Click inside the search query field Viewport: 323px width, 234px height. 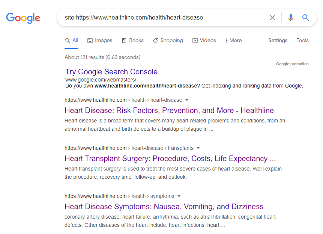161,18
